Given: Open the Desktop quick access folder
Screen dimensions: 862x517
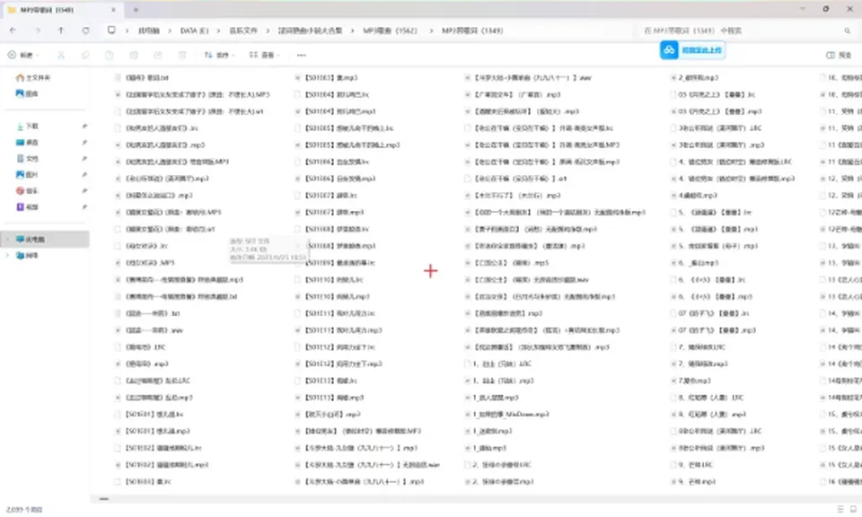Looking at the screenshot, I should [28, 143].
